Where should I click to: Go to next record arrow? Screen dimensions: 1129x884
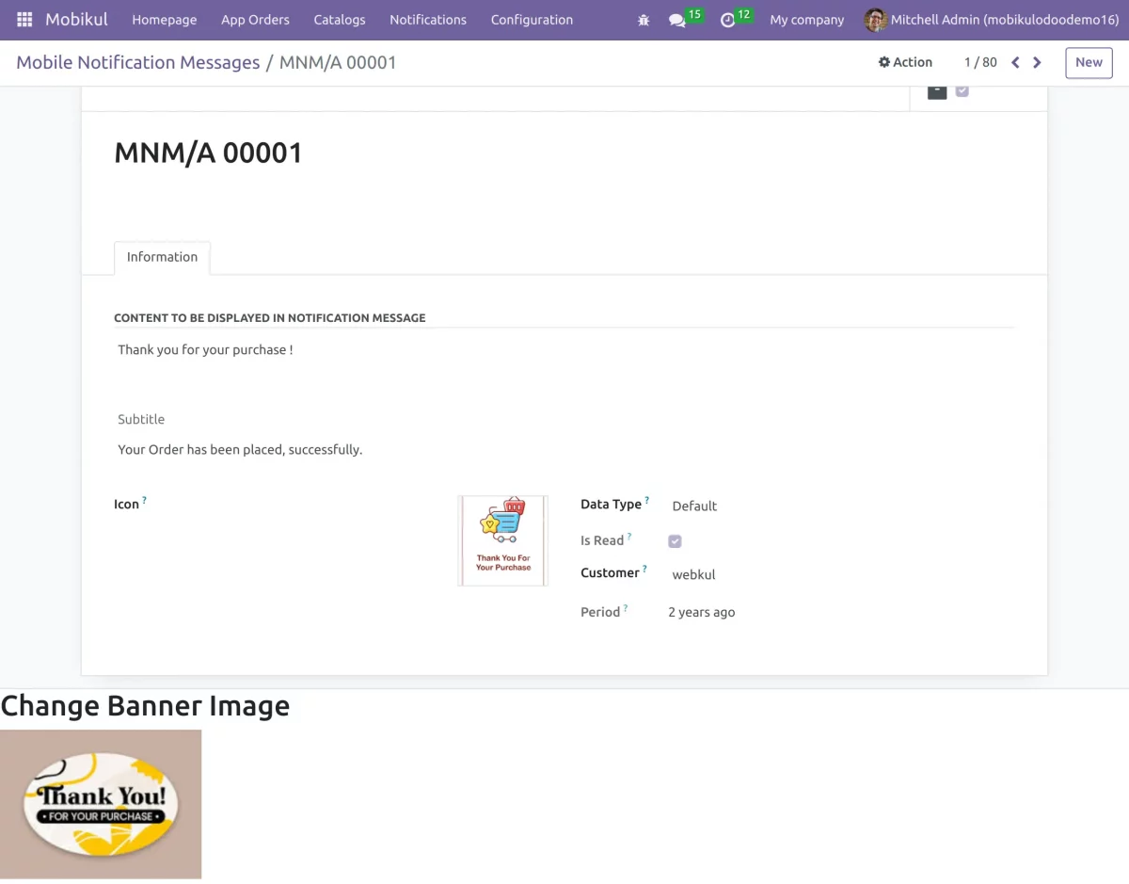pos(1037,62)
